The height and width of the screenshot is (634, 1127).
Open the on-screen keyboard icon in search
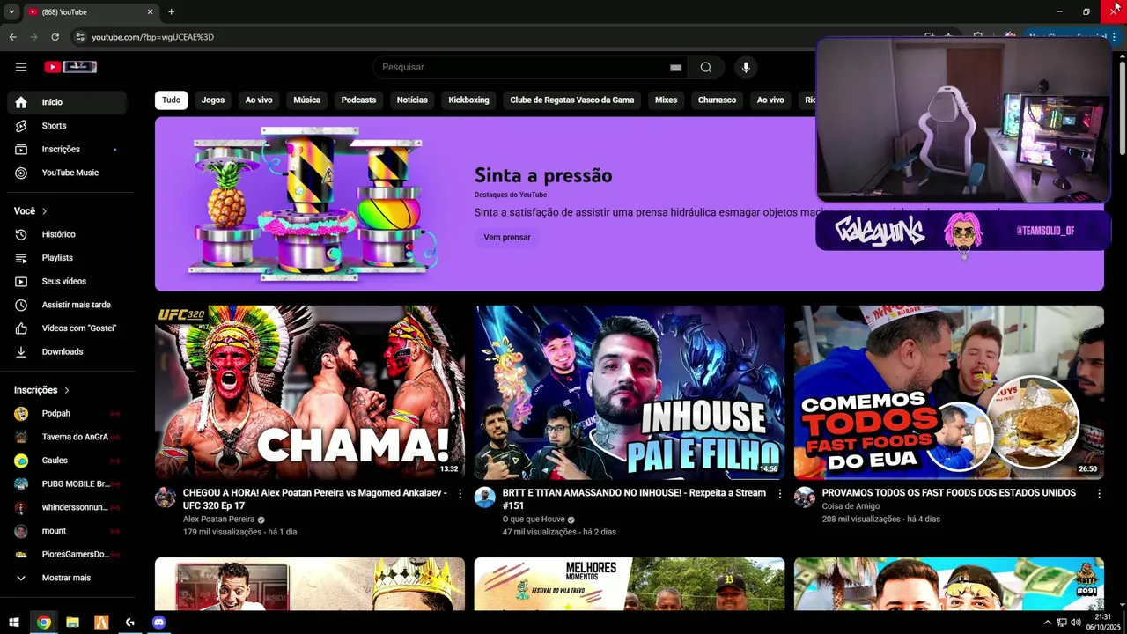click(675, 68)
